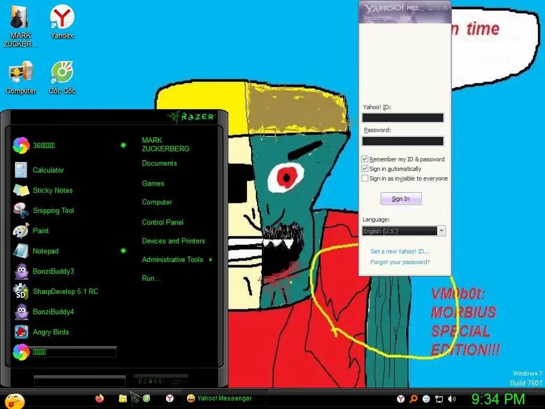Toggle Sign in automatically checkbox
Image resolution: width=545 pixels, height=409 pixels.
[365, 169]
